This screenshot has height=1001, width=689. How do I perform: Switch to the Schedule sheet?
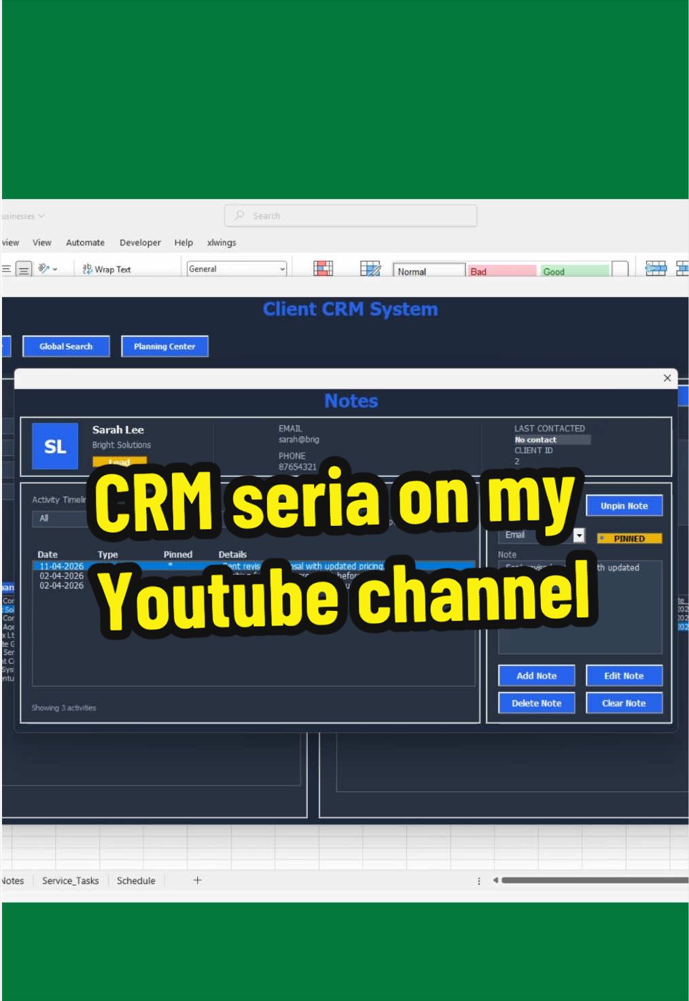tap(136, 881)
